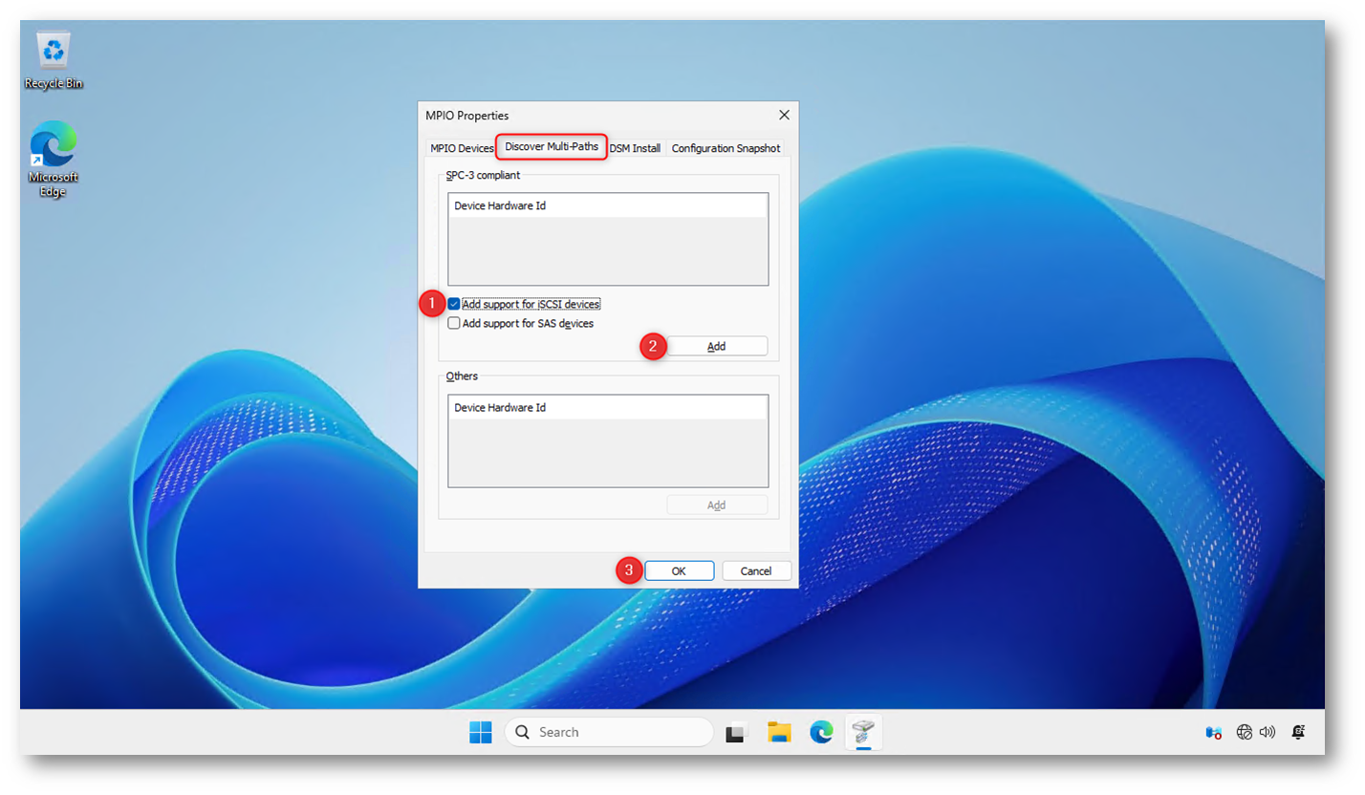Select the MPIO app taskbar icon
This screenshot has width=1365, height=795.
click(x=863, y=732)
